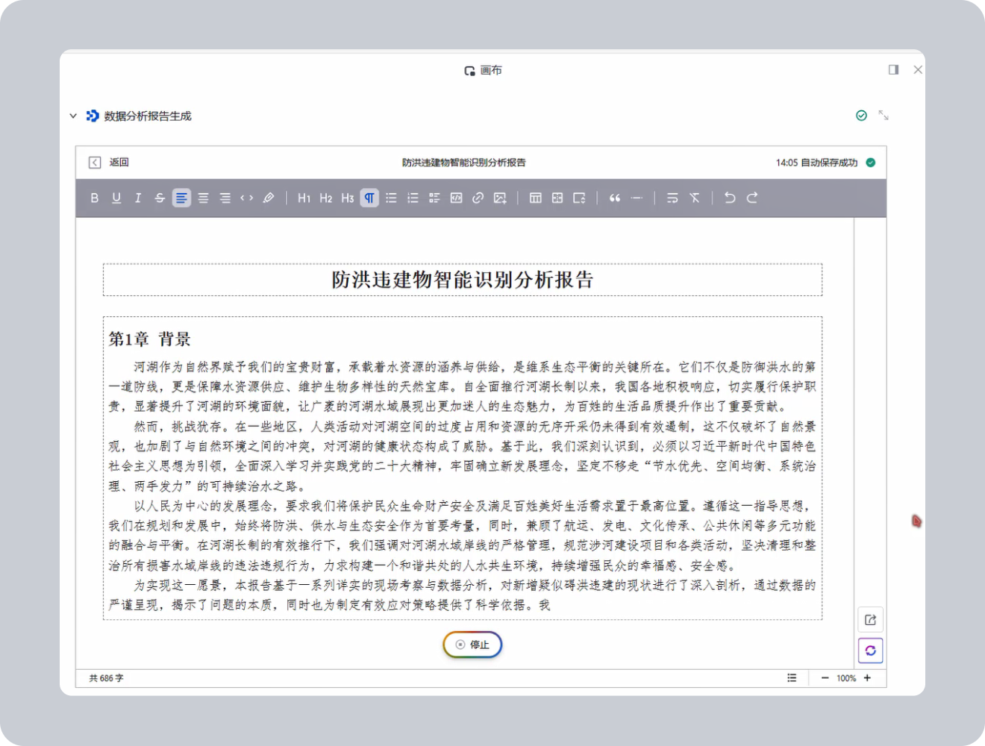Center-align the paragraph text
Image resolution: width=985 pixels, height=746 pixels.
203,198
